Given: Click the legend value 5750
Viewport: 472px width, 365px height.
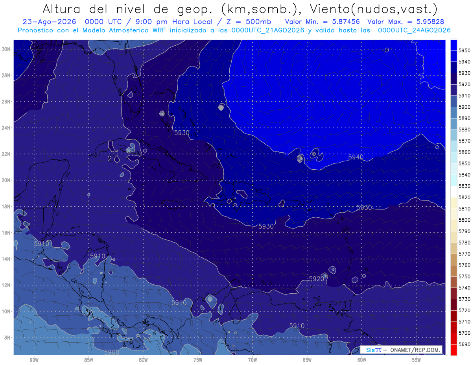Looking at the screenshot, I should tap(464, 276).
